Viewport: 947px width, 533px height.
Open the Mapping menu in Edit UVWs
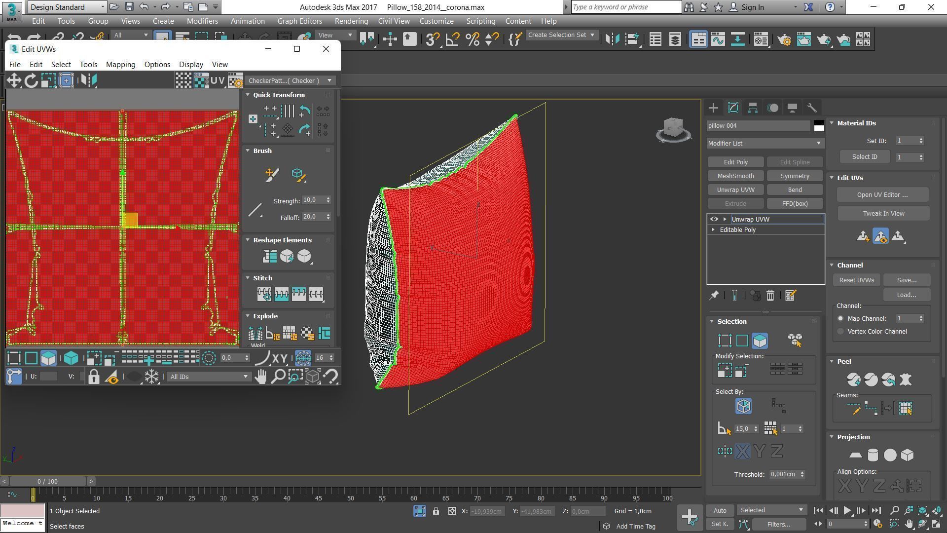click(x=120, y=65)
